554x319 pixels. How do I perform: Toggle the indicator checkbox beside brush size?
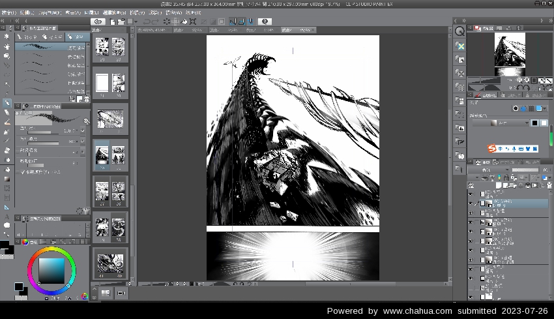(x=83, y=130)
